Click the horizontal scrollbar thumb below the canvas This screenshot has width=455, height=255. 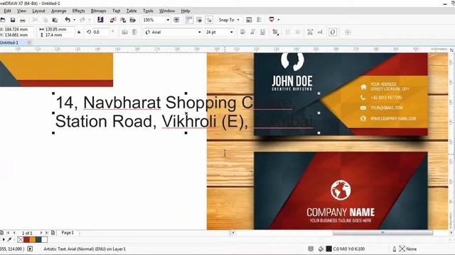[382, 233]
